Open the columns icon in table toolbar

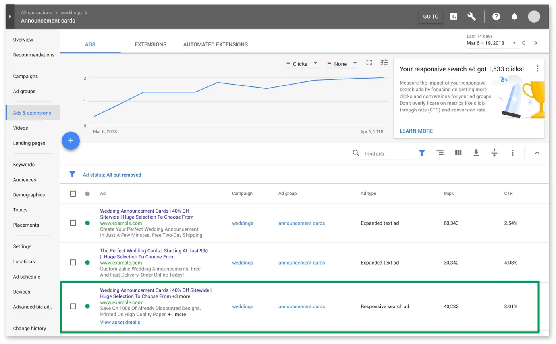(x=458, y=153)
